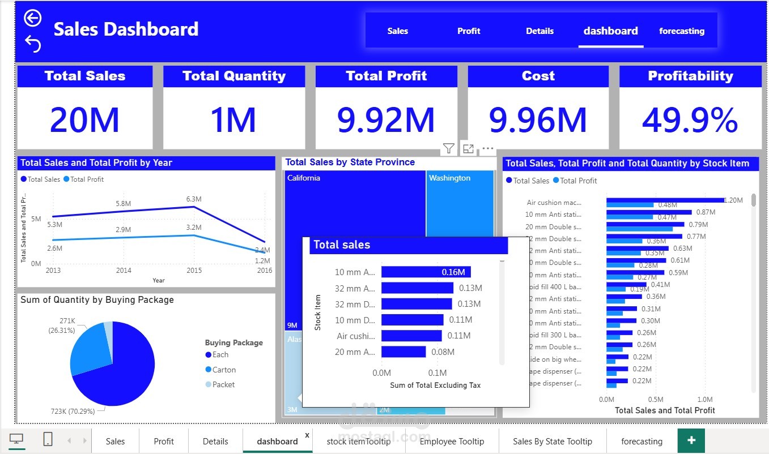Click the stock item chart vertical scrollbar
Screen dimensions: 769x454
754,199
